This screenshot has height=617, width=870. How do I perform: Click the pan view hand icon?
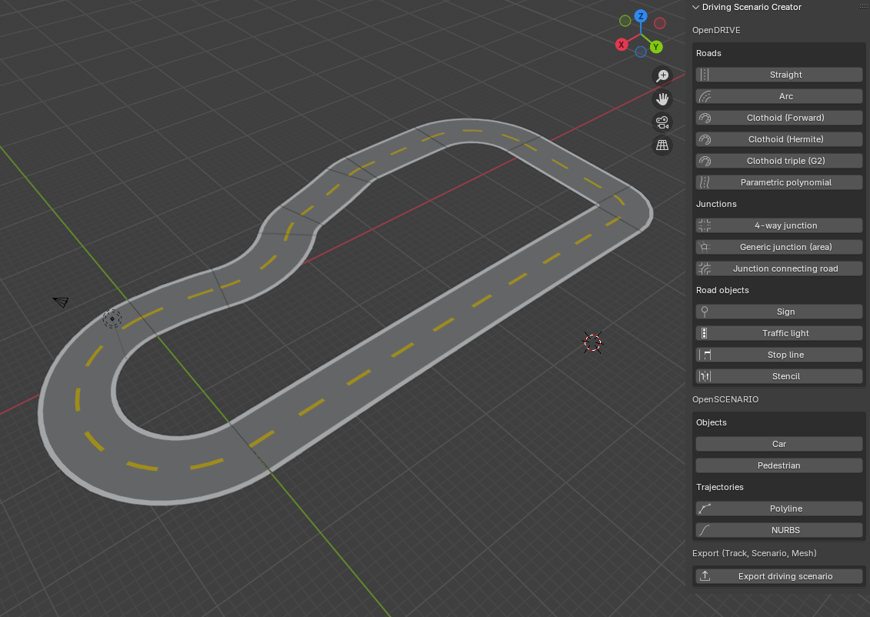click(662, 99)
